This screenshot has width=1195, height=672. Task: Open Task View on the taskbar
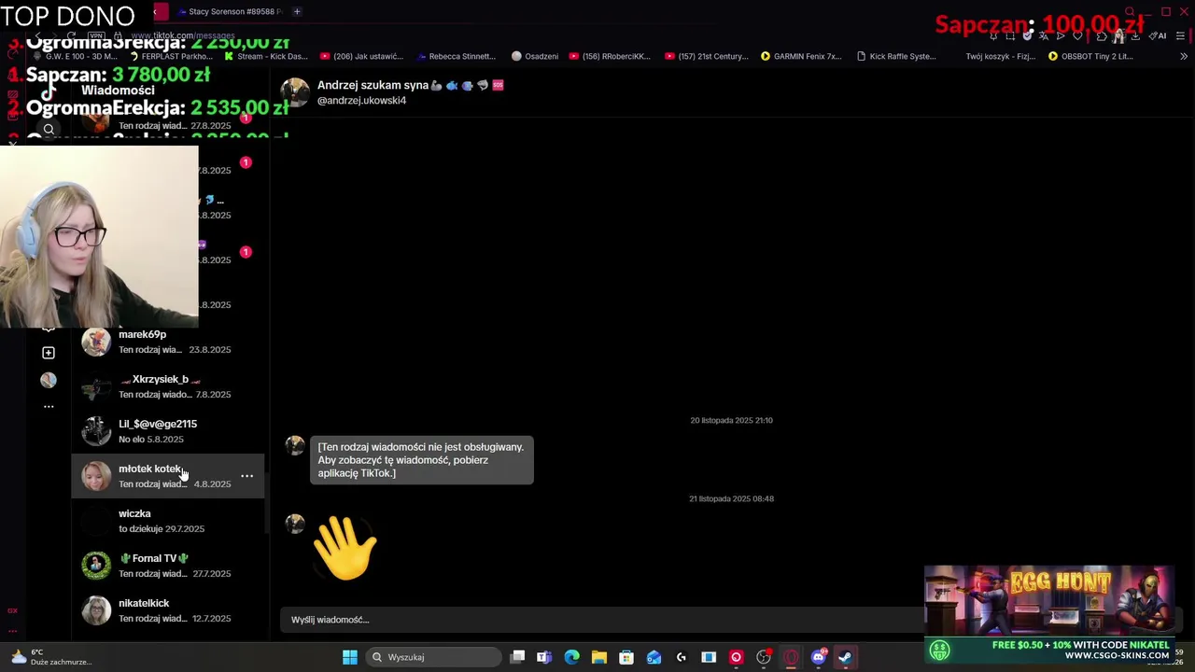tap(518, 657)
